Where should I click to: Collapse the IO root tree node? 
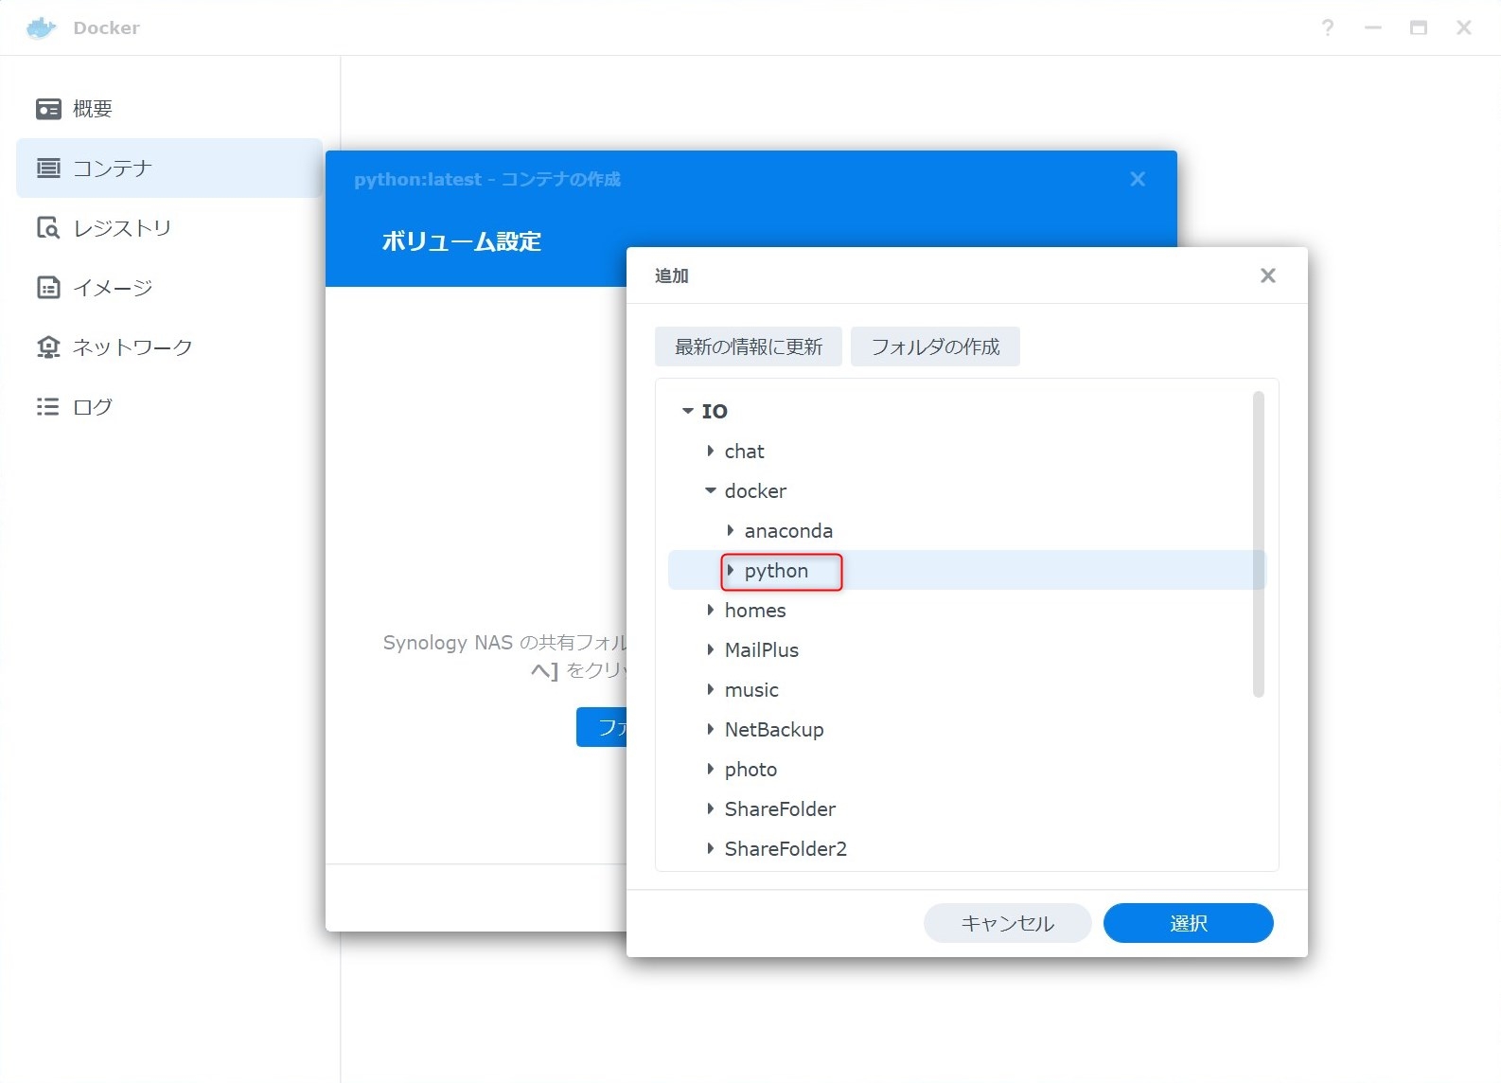[x=688, y=411]
